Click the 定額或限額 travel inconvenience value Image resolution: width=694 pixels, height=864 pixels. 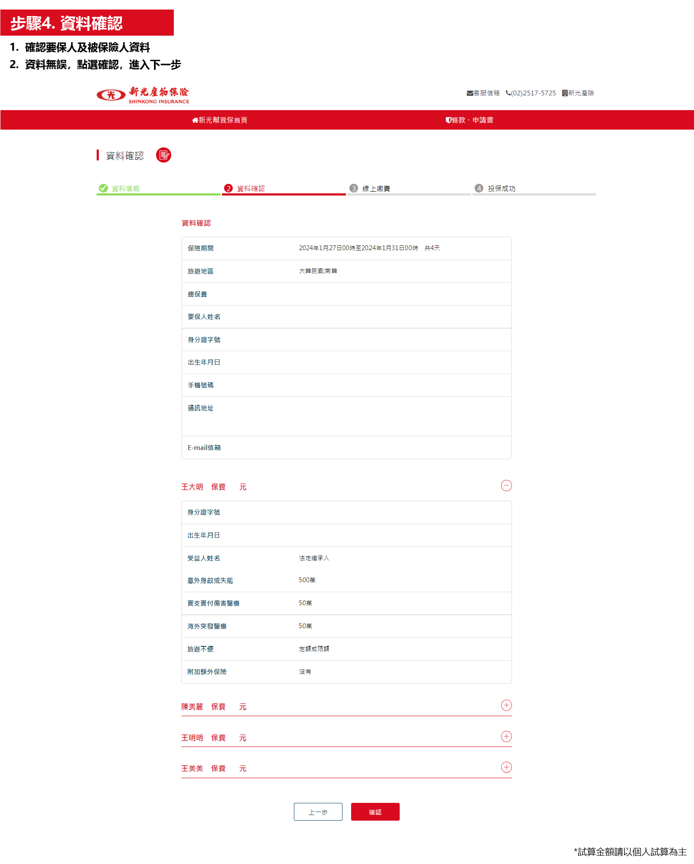click(x=314, y=649)
